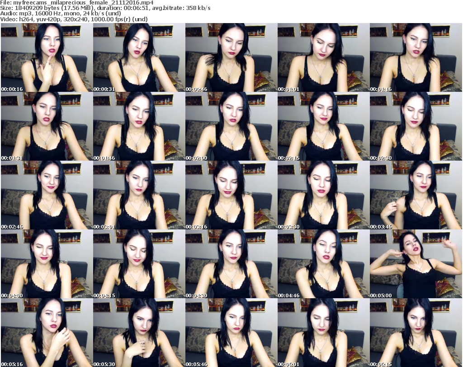463x367 pixels.
Task: Select the frame stamped 00:03:30
Action: pyautogui.click(x=323, y=195)
